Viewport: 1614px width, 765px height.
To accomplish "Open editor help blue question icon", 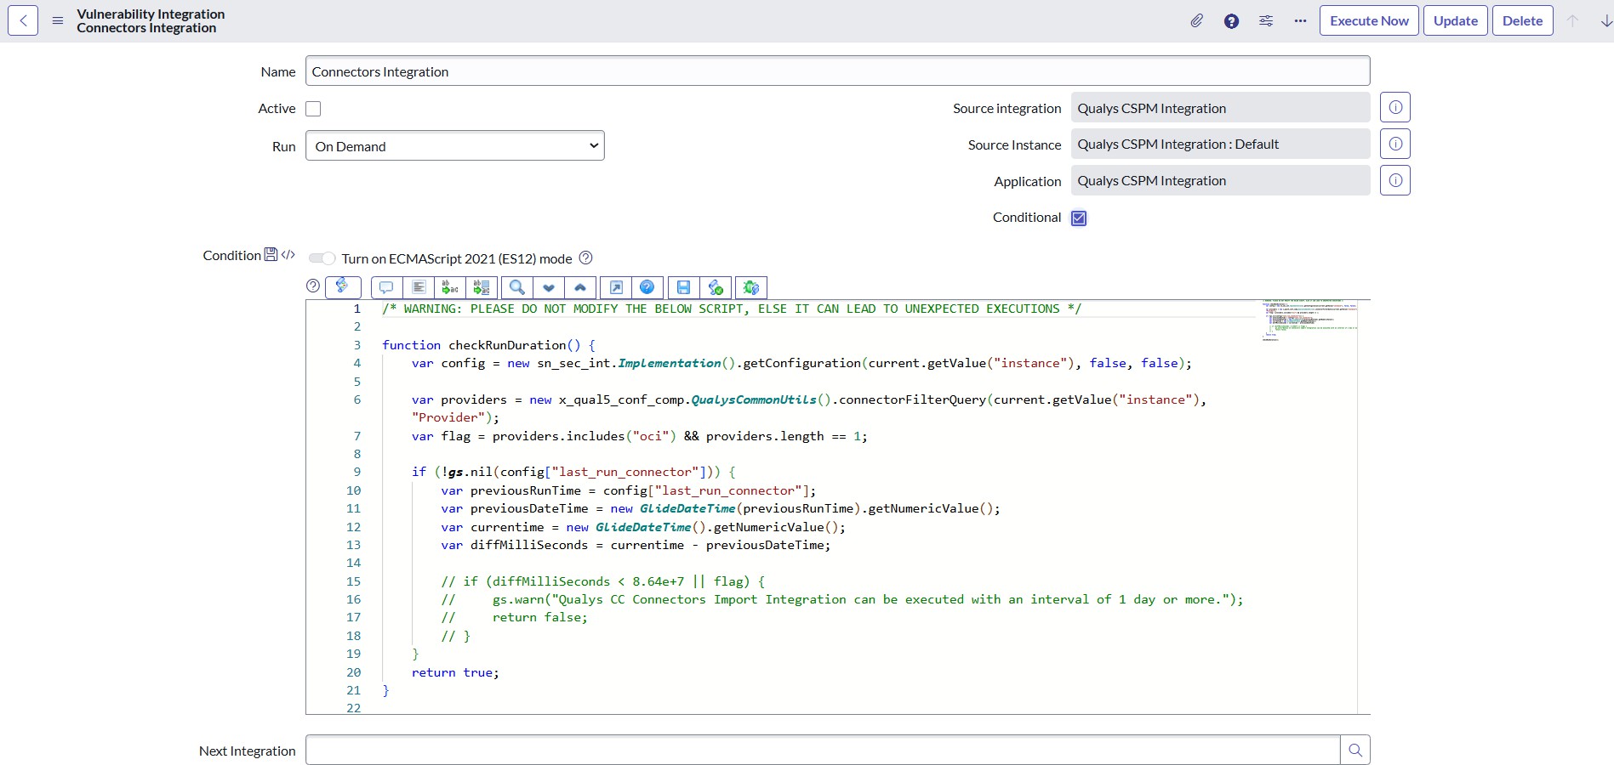I will [x=647, y=287].
